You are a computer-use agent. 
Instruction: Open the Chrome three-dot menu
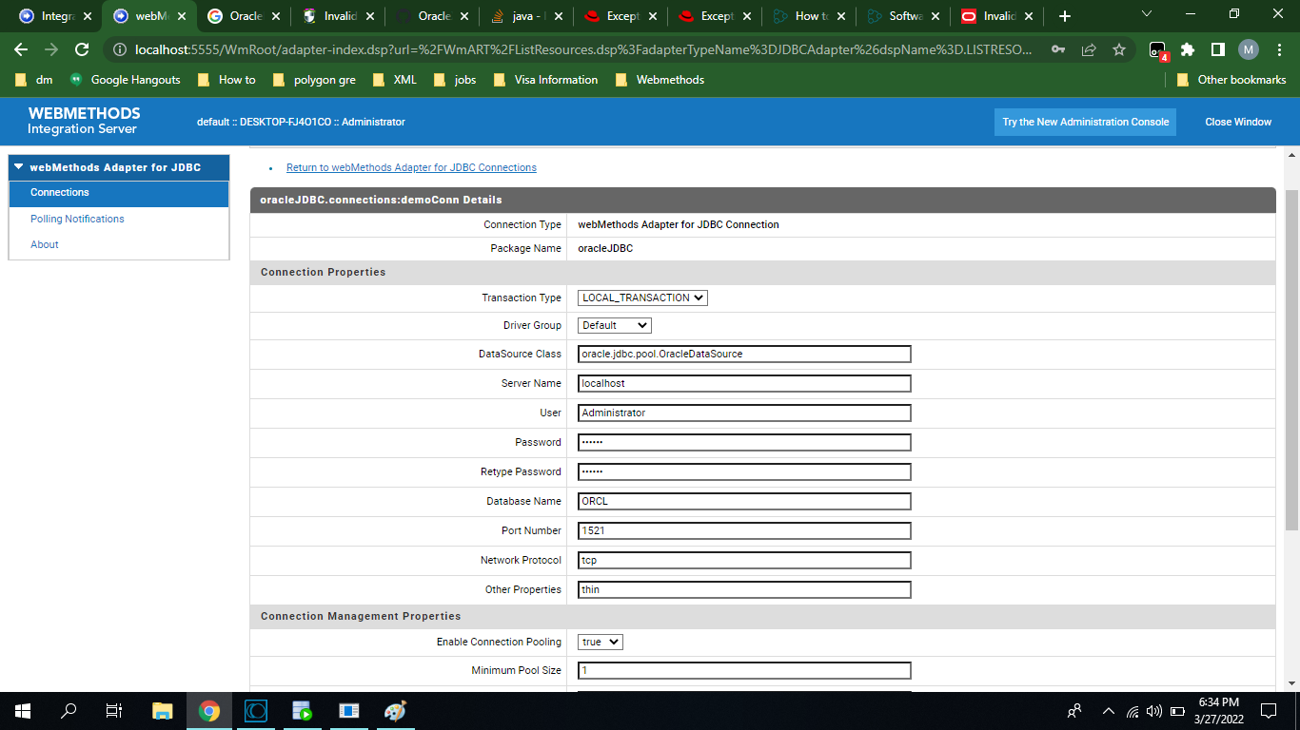click(x=1279, y=49)
